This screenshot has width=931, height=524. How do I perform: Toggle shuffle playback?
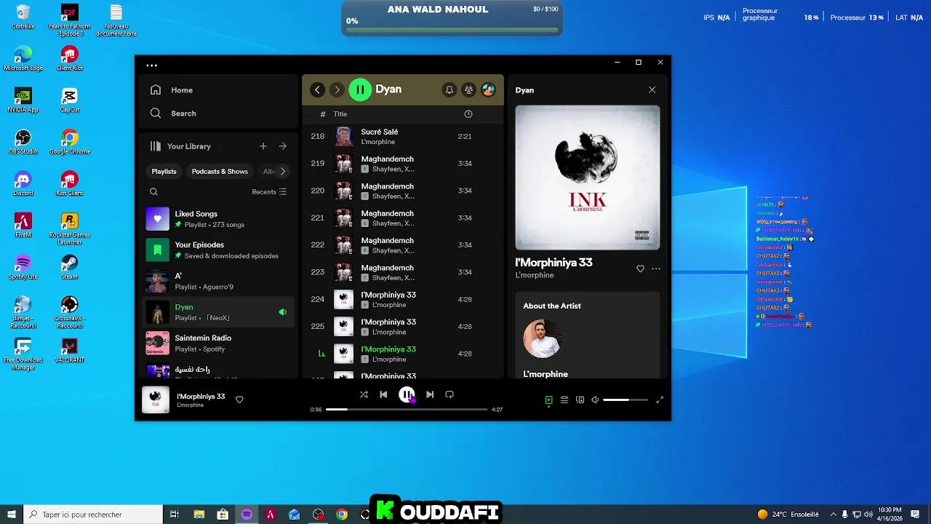tap(364, 394)
